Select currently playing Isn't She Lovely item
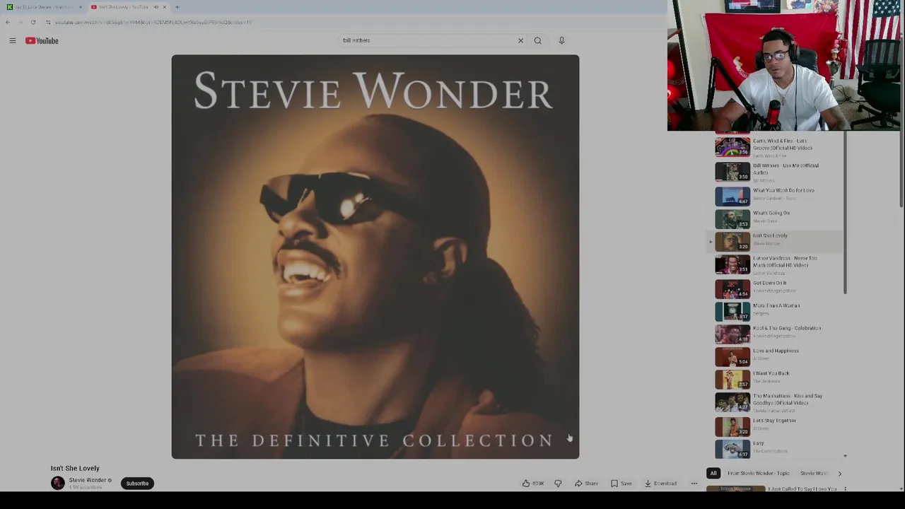 (x=776, y=240)
